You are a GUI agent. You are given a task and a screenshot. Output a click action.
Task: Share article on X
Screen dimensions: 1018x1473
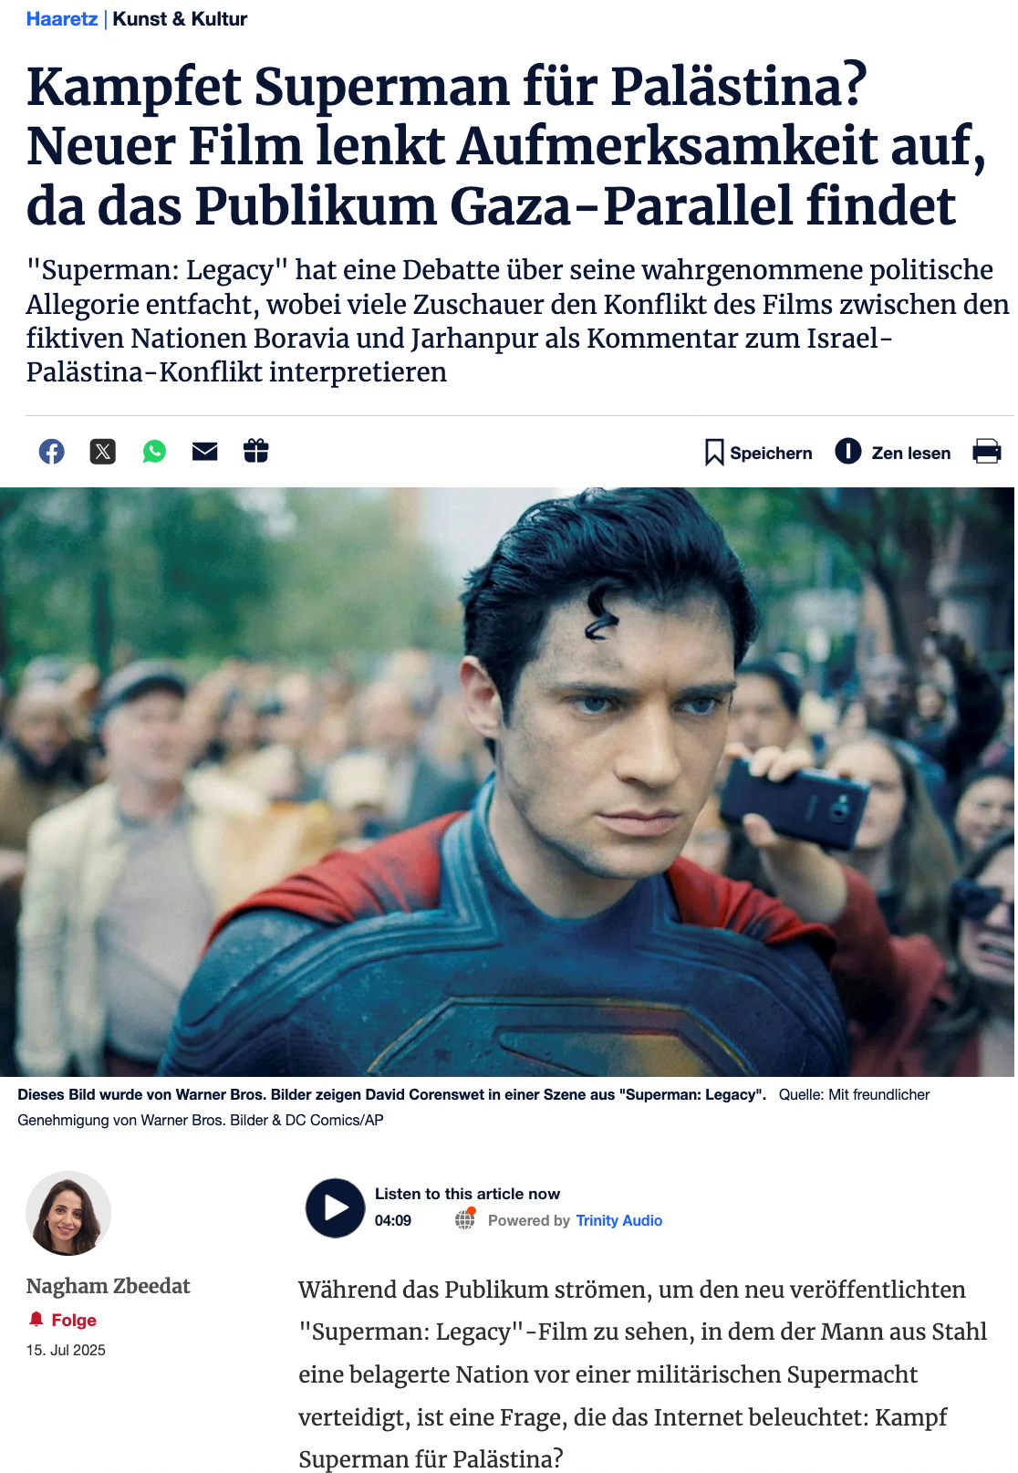[103, 451]
